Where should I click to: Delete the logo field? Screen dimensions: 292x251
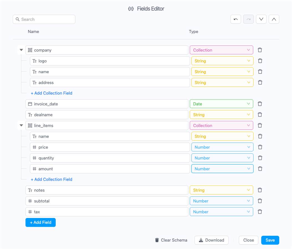click(260, 61)
